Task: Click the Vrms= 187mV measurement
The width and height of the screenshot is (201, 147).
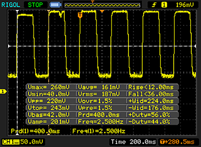Action: 99,94
